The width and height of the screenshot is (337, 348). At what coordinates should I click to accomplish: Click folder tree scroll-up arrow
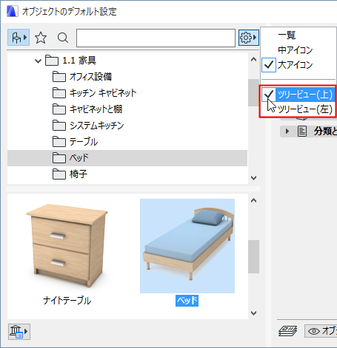pyautogui.click(x=253, y=59)
